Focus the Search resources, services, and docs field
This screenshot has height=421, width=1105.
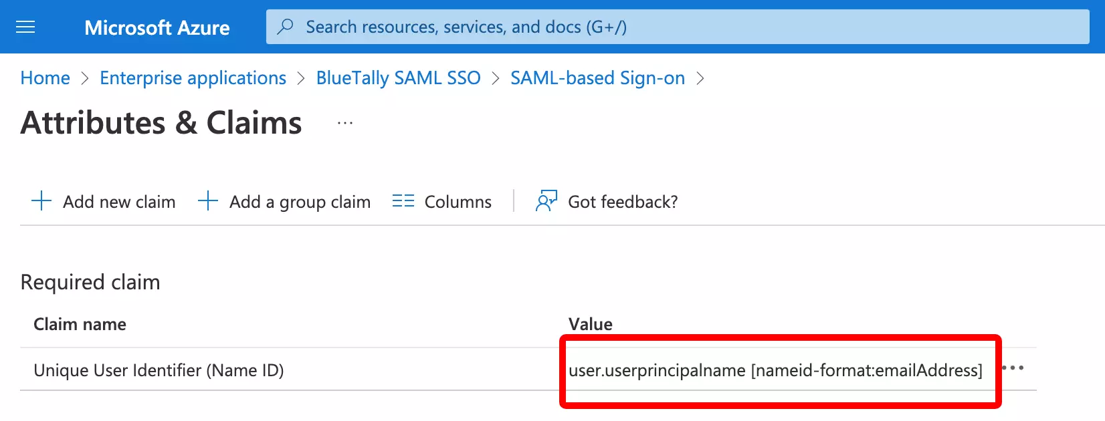click(669, 27)
